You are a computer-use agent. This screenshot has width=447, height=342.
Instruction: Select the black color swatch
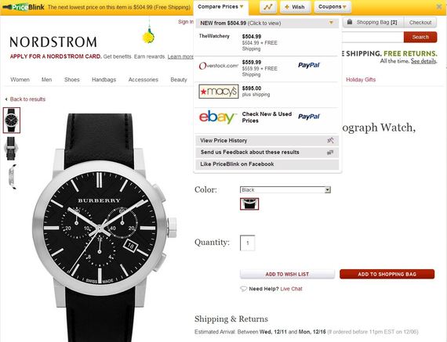(249, 204)
